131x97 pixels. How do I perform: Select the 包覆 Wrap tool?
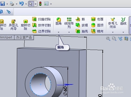point(97,19)
